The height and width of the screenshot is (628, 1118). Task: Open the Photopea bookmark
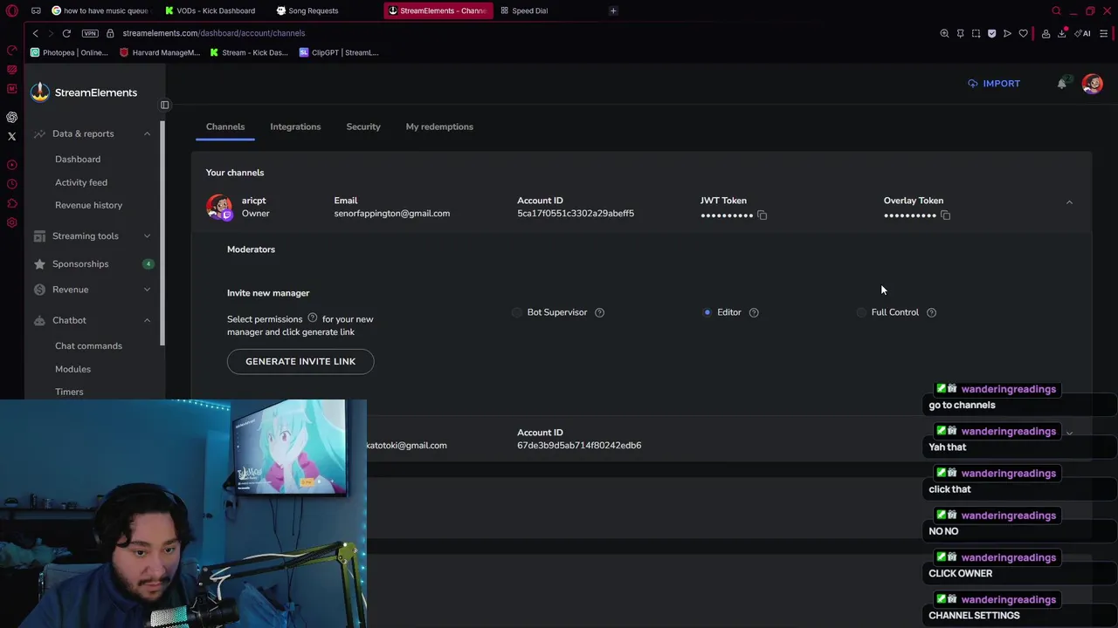(x=69, y=52)
